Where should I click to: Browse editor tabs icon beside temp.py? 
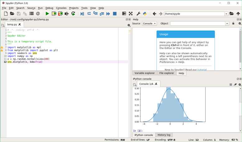(2, 25)
